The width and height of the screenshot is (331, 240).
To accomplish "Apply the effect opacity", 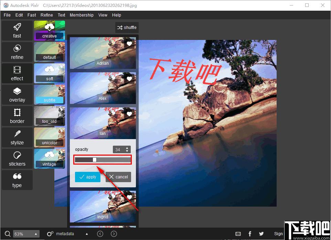I will pos(88,177).
